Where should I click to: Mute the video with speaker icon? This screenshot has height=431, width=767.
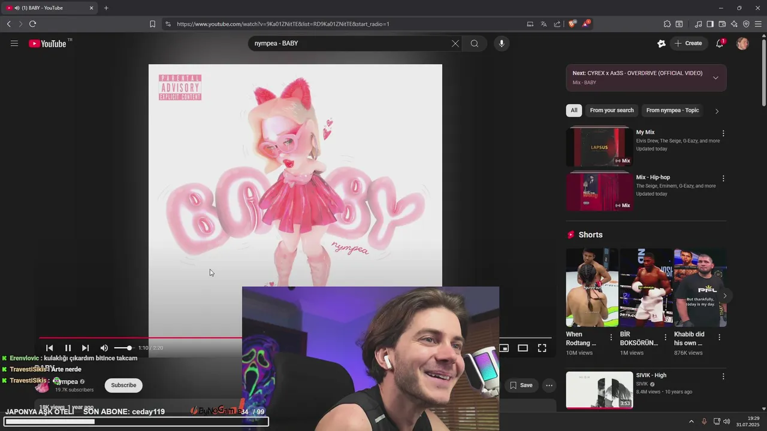(x=104, y=348)
